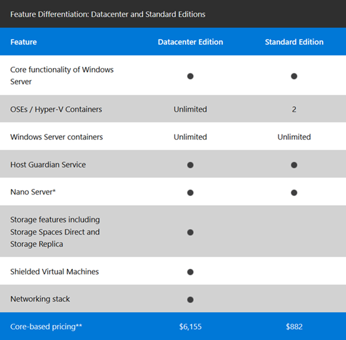Click the 2 value for Standard OSEs
This screenshot has height=340, width=346.
(294, 109)
